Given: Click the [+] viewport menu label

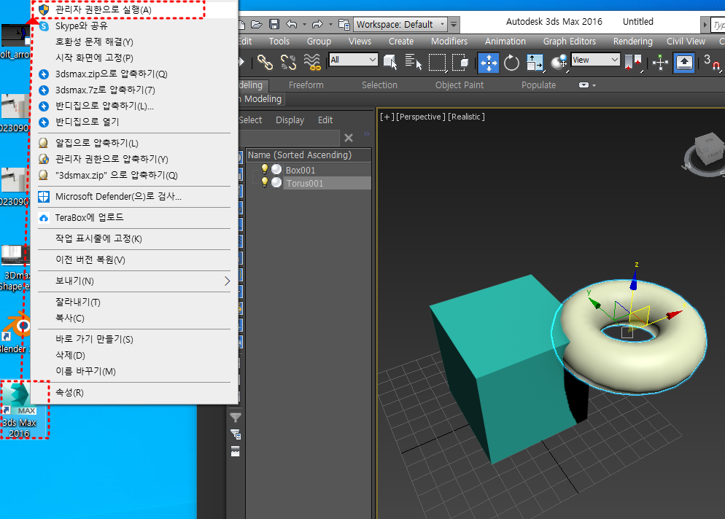Looking at the screenshot, I should (x=387, y=117).
